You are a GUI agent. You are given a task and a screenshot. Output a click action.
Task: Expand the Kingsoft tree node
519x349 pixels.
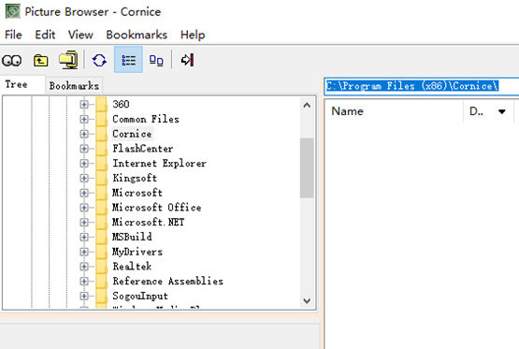(84, 178)
